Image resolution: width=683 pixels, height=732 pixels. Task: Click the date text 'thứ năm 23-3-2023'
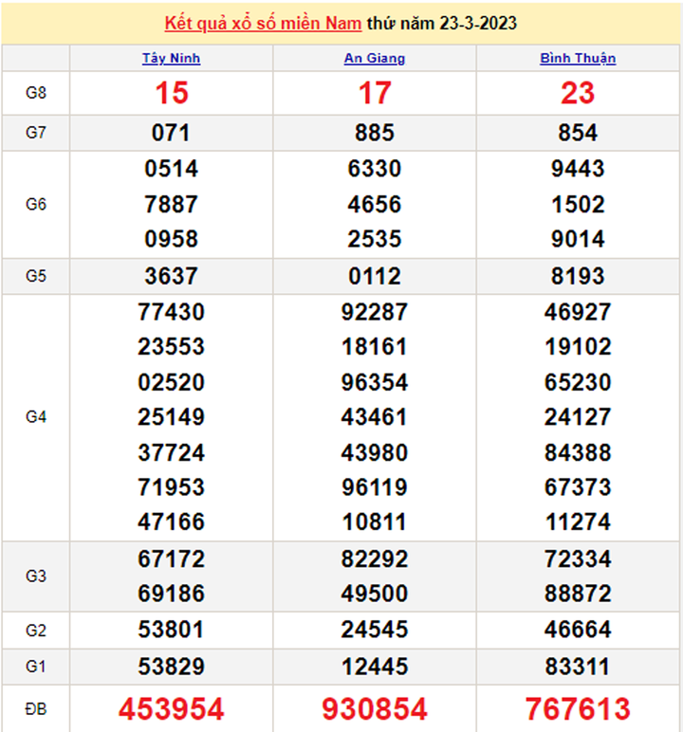tap(451, 23)
